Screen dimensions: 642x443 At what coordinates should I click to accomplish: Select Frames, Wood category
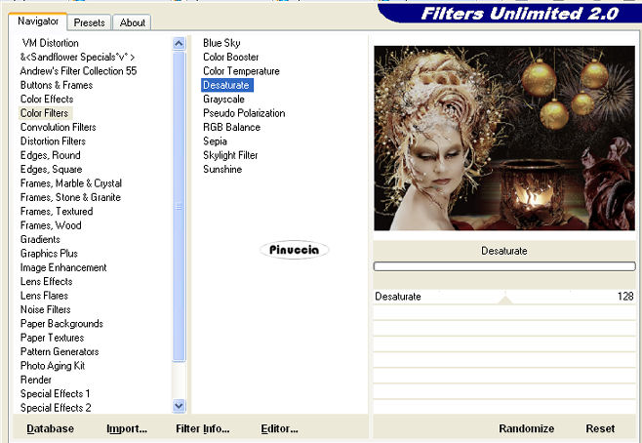click(x=51, y=225)
